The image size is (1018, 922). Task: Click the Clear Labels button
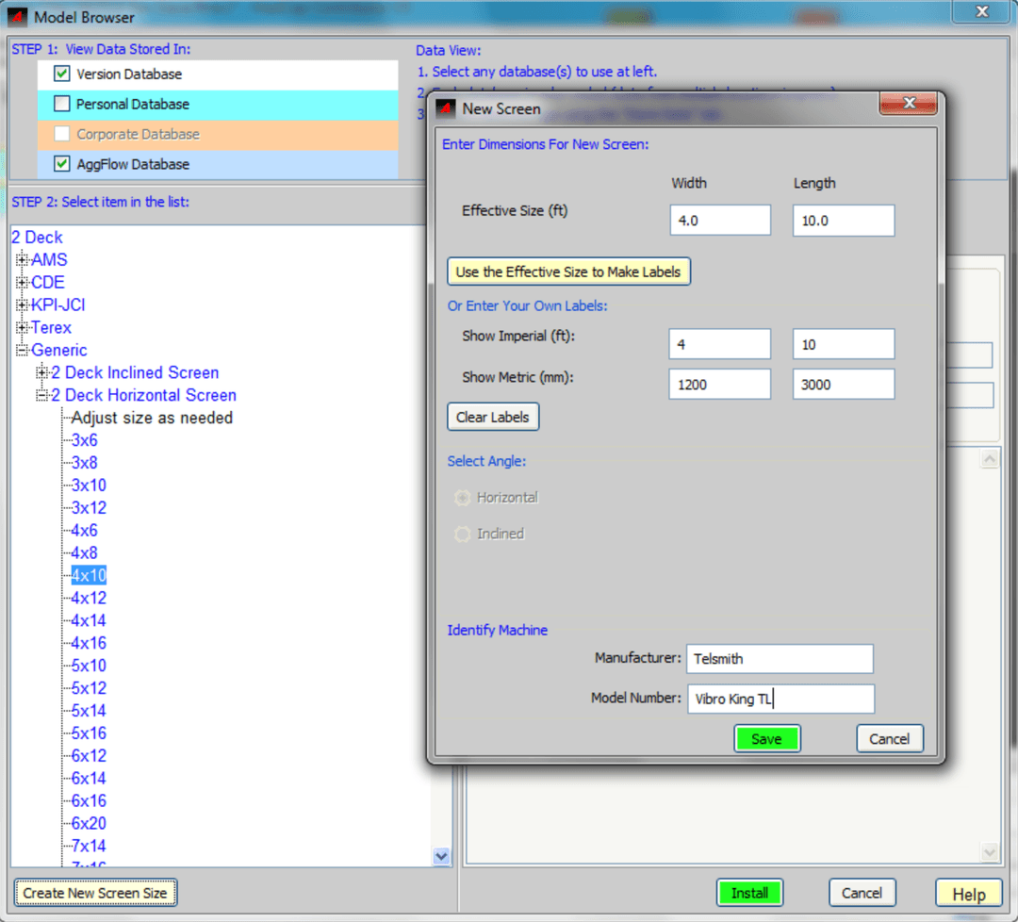(x=493, y=417)
